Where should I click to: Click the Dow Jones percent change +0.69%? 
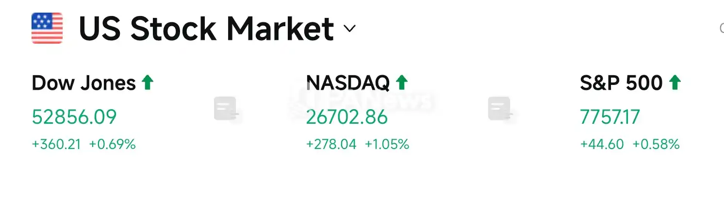click(x=113, y=144)
